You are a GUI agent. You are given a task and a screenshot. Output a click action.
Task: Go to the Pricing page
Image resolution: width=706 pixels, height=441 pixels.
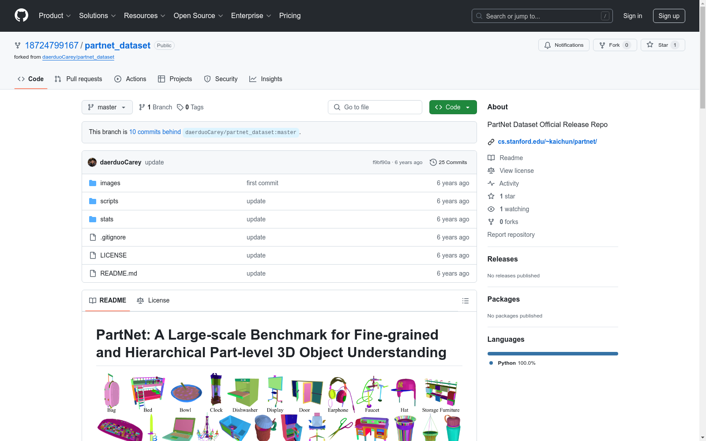click(x=290, y=16)
